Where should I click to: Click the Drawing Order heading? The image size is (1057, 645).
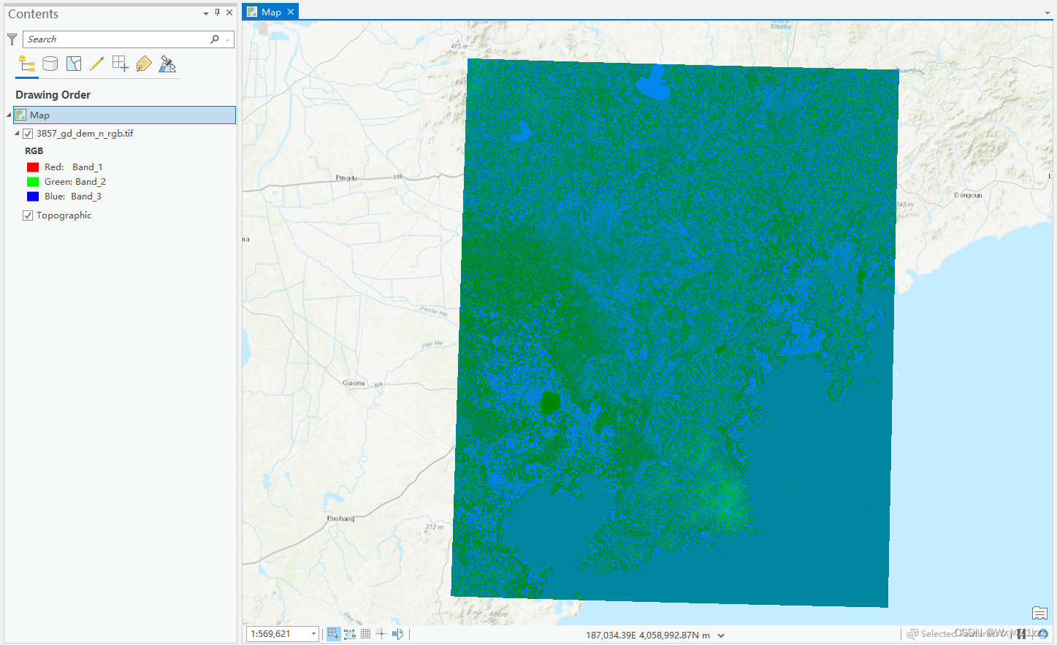point(53,95)
